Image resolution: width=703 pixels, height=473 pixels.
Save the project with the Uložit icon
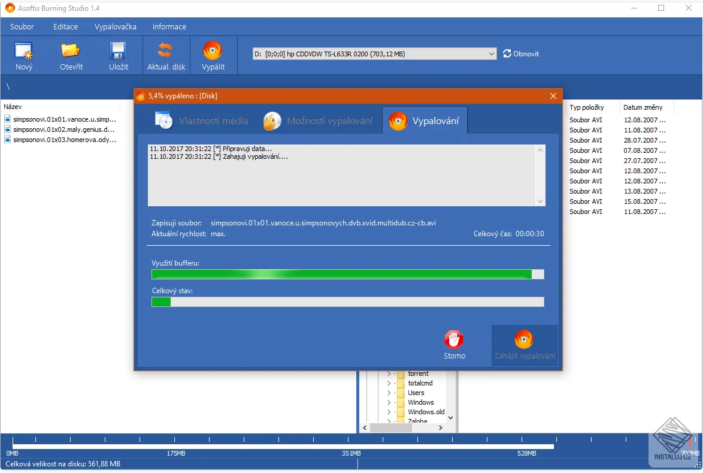[118, 51]
